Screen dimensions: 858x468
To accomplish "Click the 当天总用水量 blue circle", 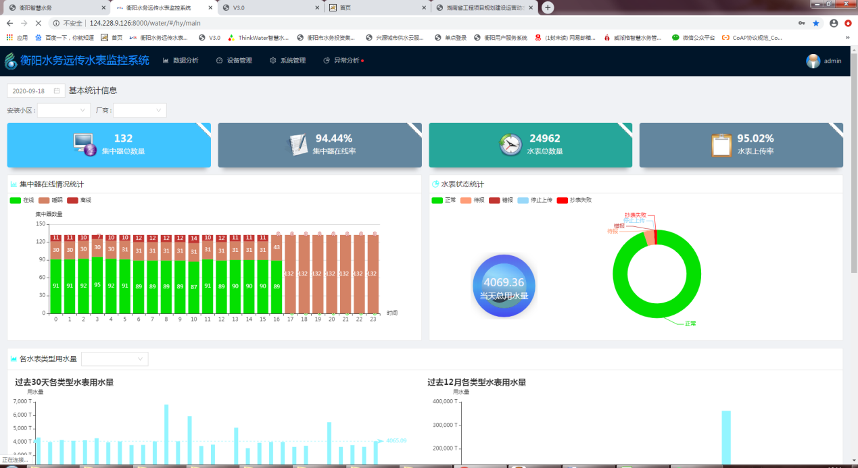I will pos(504,286).
